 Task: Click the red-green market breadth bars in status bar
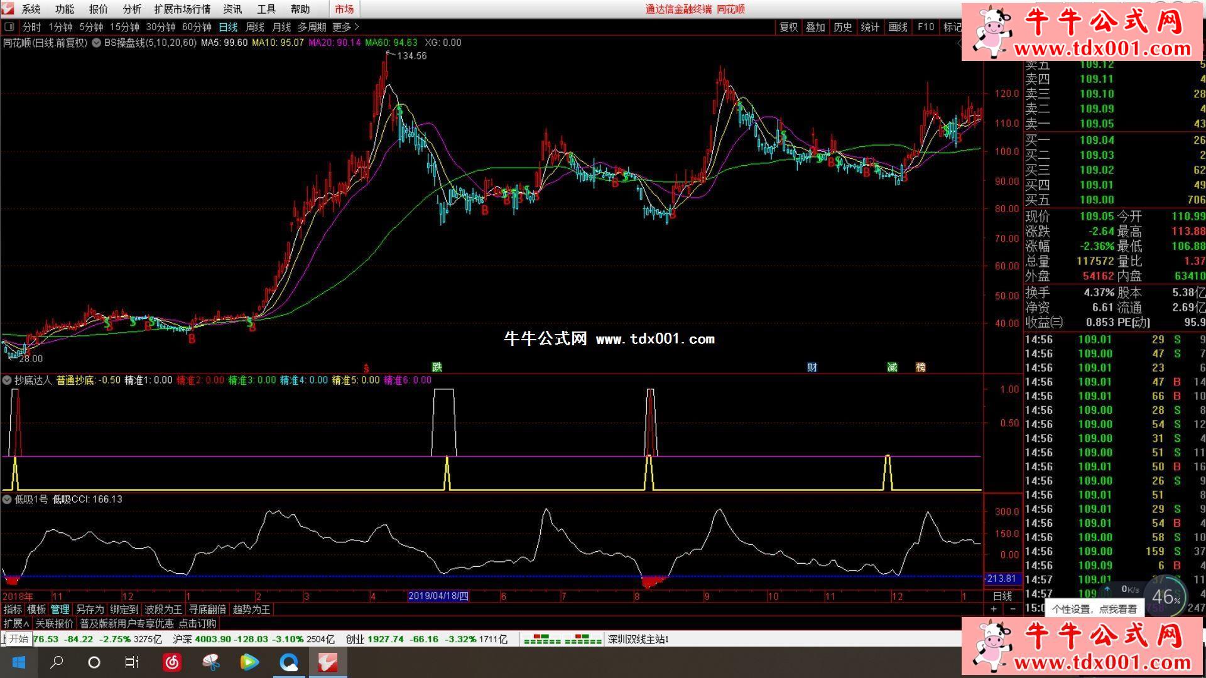(x=562, y=640)
